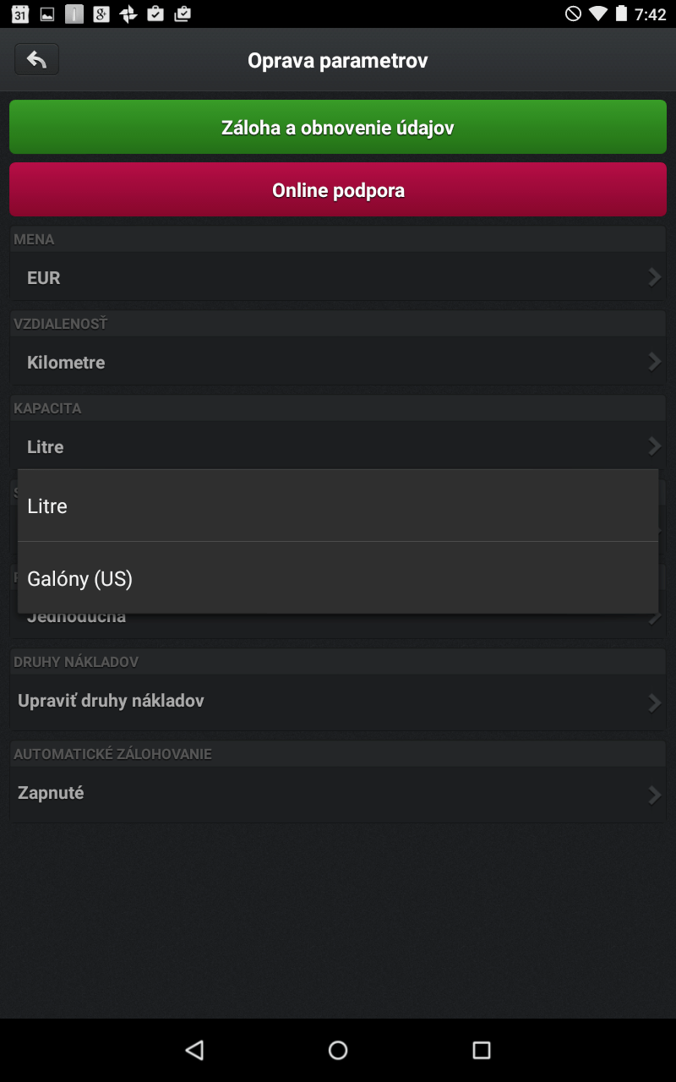Expand the Kilometre distance selector

338,362
